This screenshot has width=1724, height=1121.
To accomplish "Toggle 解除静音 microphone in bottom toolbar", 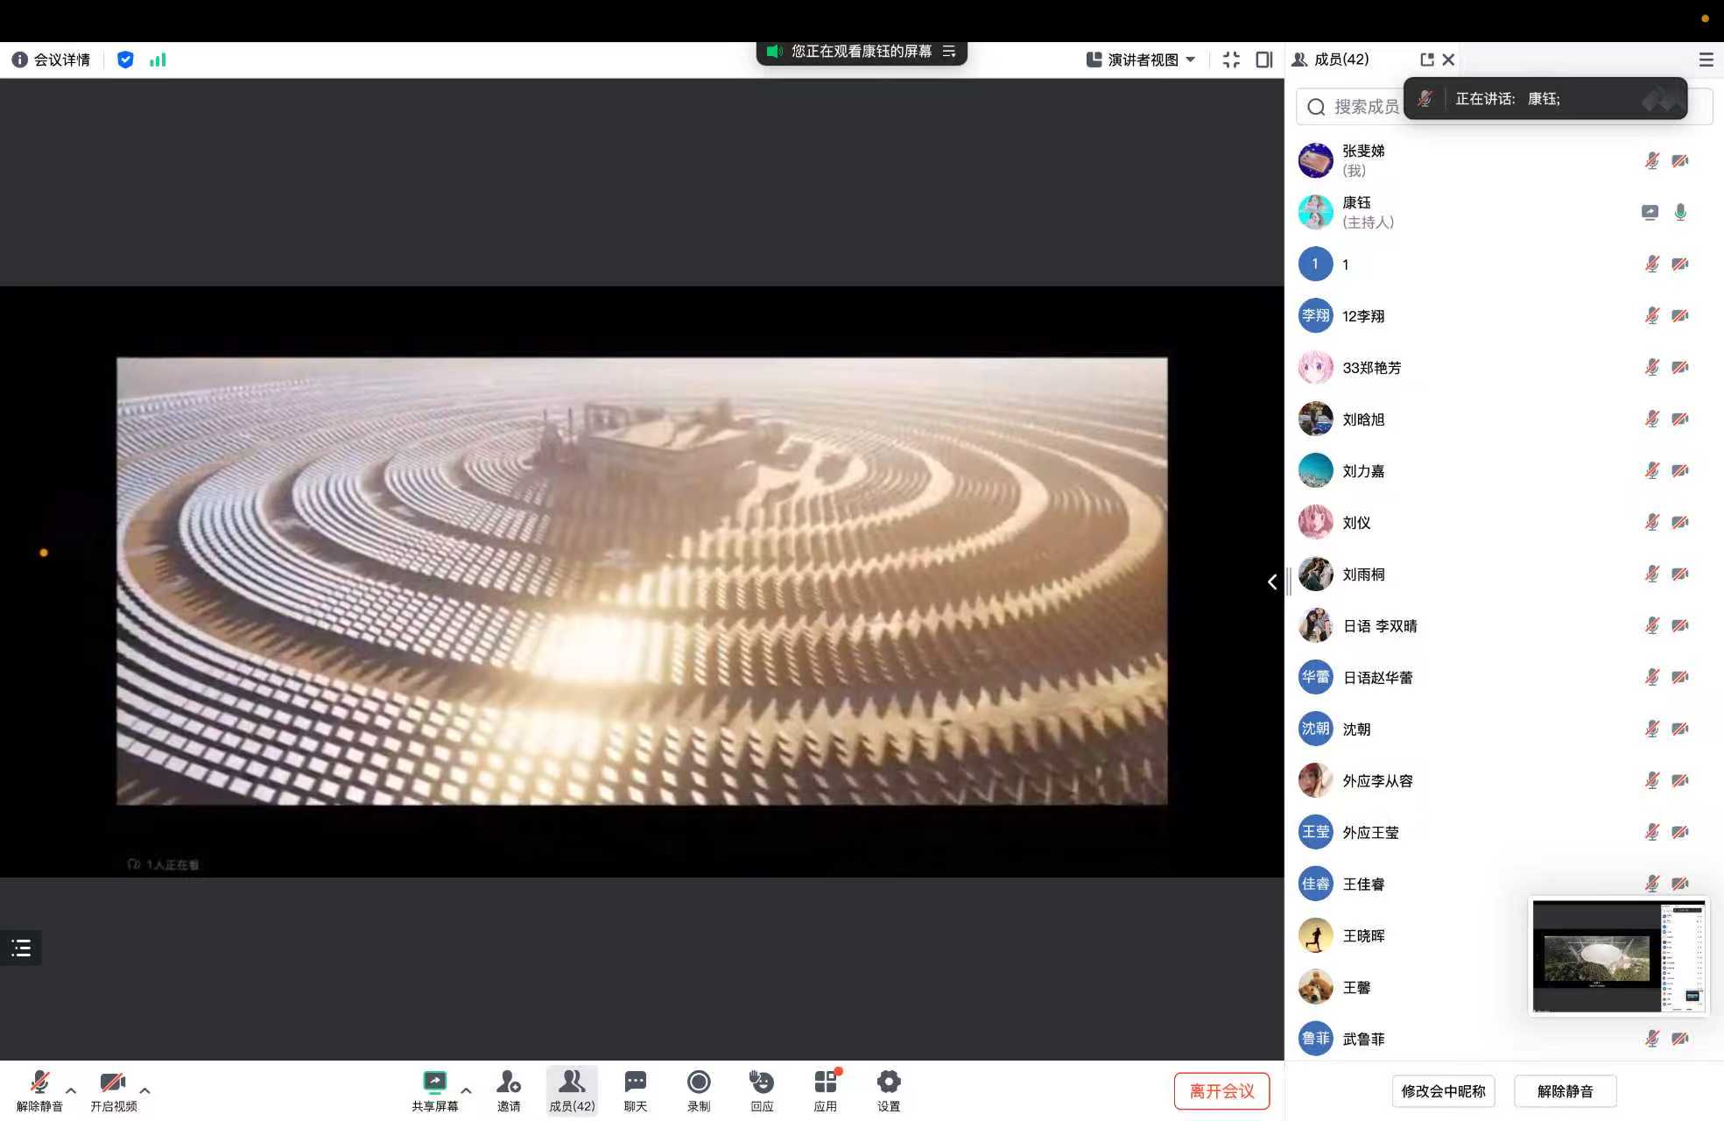I will tap(39, 1083).
